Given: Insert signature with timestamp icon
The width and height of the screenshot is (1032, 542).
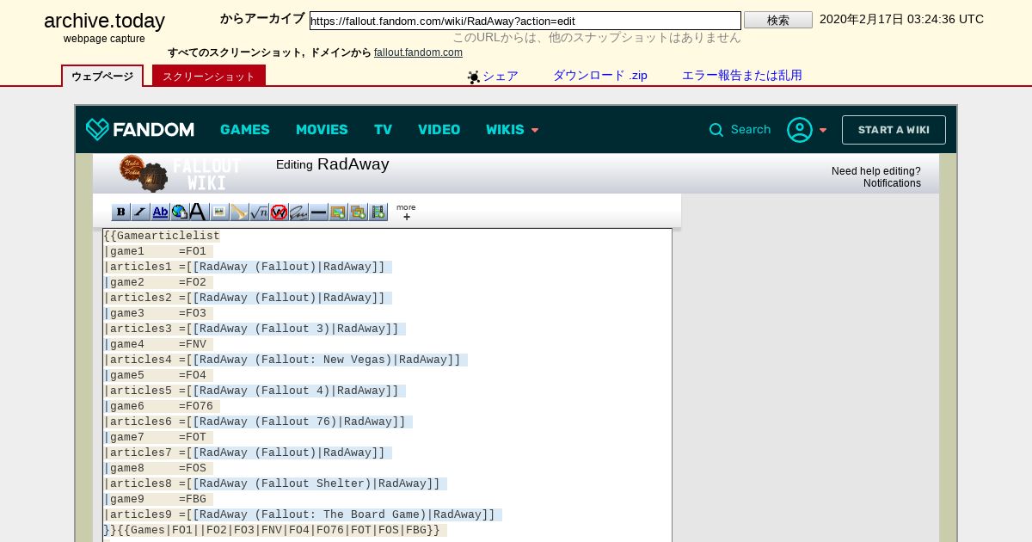Looking at the screenshot, I should tap(298, 212).
